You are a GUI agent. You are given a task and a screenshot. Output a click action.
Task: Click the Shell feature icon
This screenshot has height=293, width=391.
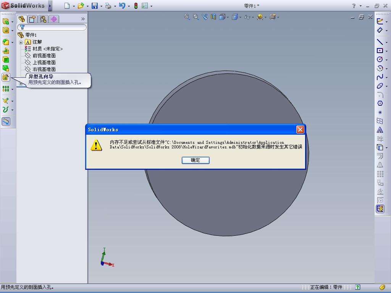click(6, 60)
